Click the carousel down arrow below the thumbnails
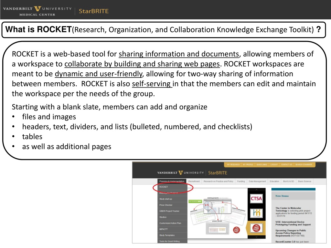Image resolution: width=331 pixels, height=248 pixels. (x=256, y=237)
